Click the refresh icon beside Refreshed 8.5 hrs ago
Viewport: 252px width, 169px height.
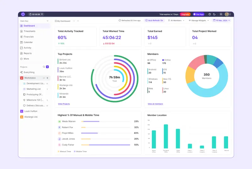point(120,20)
